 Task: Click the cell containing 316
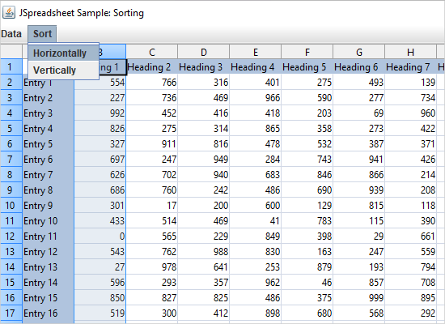pos(203,83)
